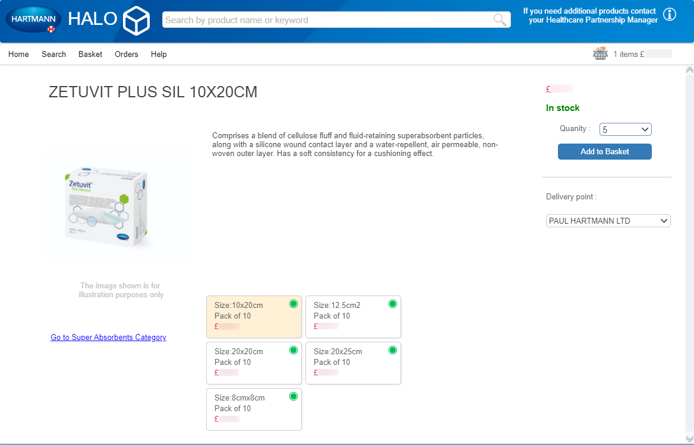Click the scroll up double arrow
The width and height of the screenshot is (694, 445).
689,70
